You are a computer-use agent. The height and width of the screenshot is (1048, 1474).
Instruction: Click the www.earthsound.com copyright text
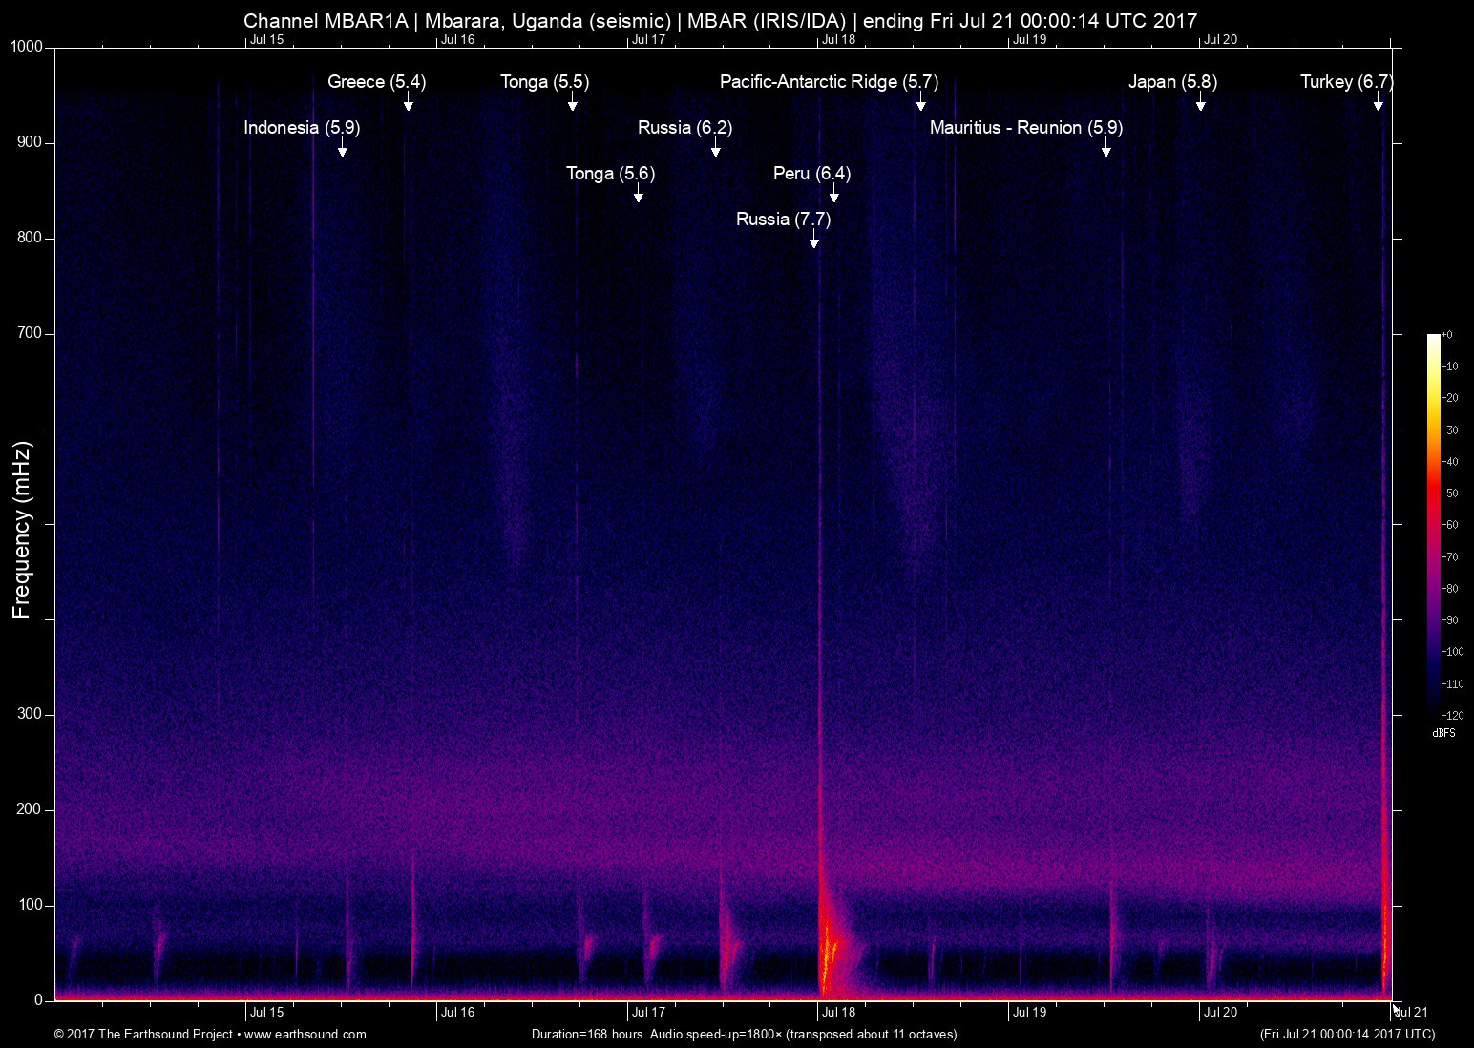pyautogui.click(x=210, y=1034)
